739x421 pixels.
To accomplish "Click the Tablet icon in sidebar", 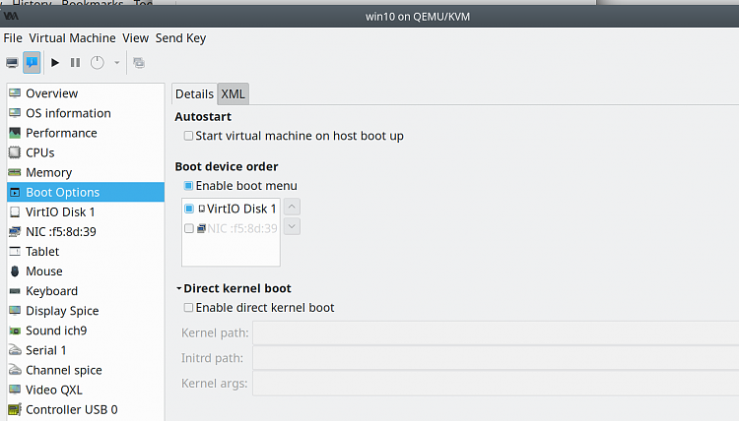I will click(15, 251).
